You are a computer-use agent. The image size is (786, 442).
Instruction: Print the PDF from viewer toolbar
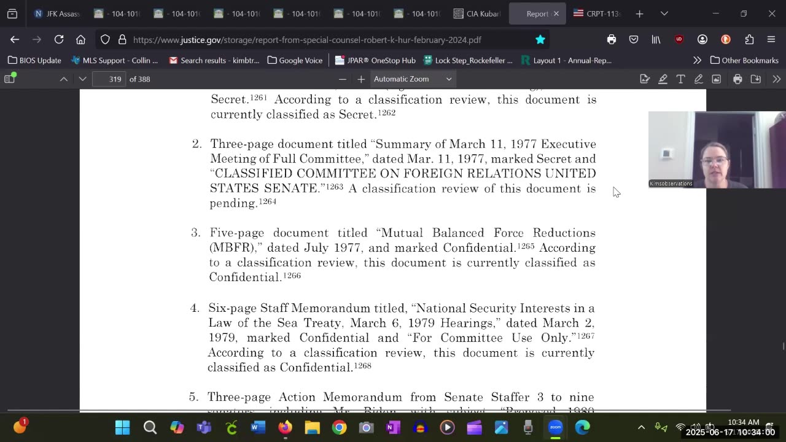tap(737, 79)
